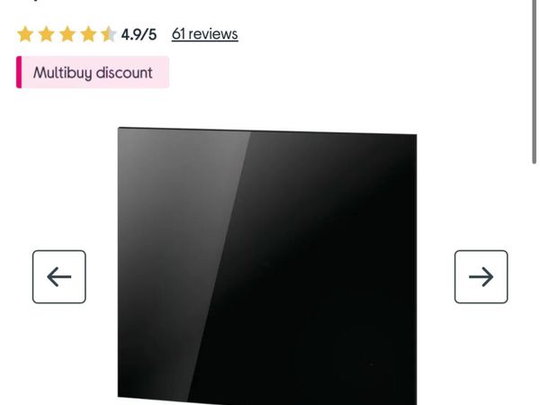Click the third gold rating star

67,34
